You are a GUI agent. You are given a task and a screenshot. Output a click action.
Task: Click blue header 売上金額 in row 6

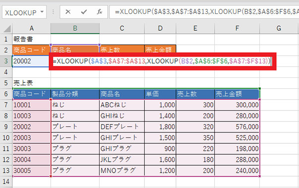237,94
